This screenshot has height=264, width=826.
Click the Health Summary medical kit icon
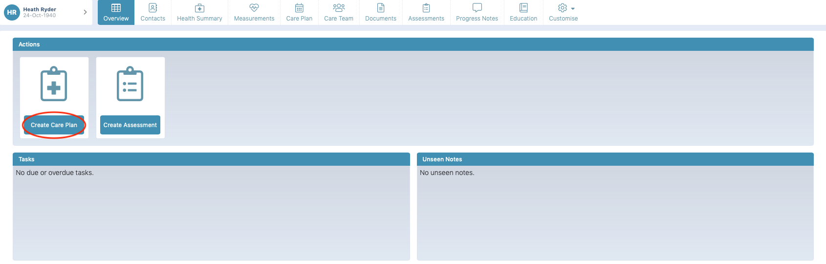(x=199, y=8)
